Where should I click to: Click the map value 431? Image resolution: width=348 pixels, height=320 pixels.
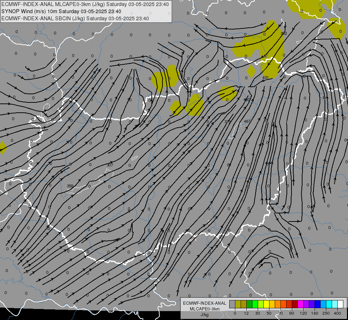click(266, 78)
